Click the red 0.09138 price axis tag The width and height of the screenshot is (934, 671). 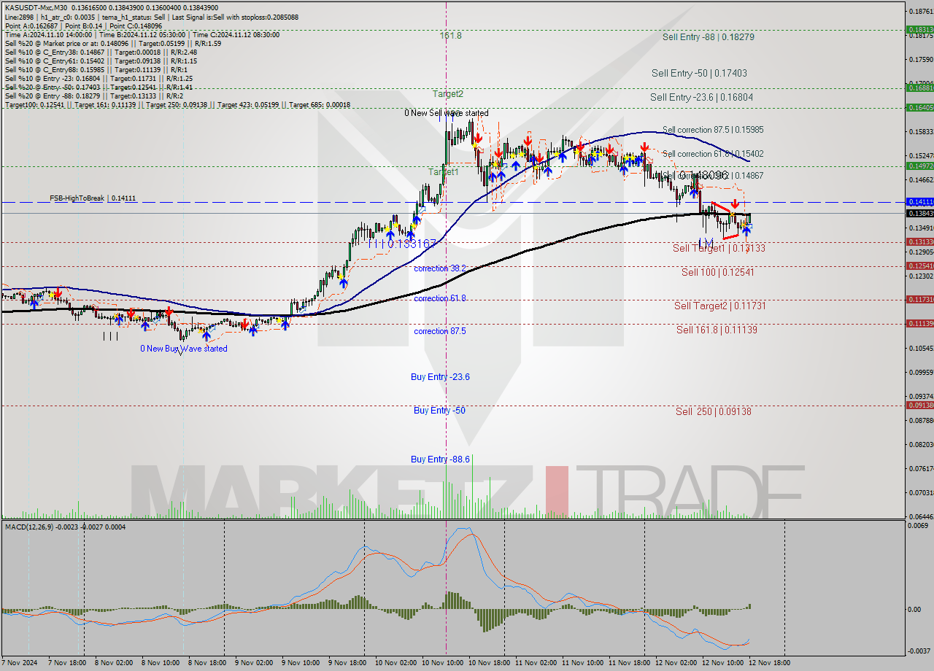tap(919, 406)
